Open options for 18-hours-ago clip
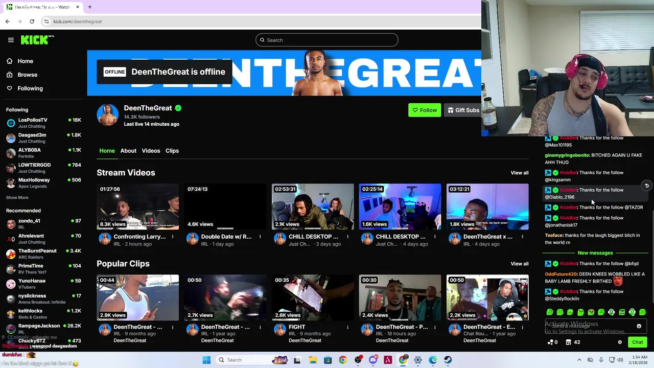Image resolution: width=654 pixels, height=368 pixels. (435, 327)
